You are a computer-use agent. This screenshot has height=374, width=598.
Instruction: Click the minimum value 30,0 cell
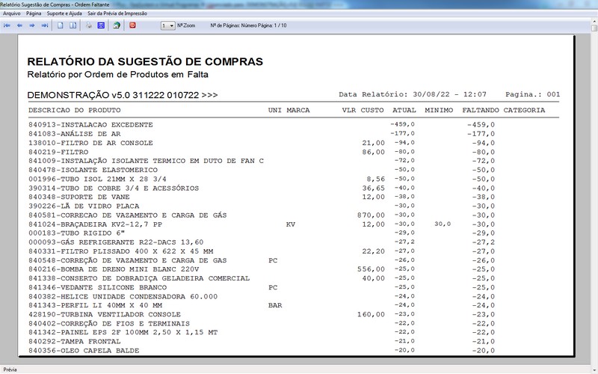coord(443,224)
